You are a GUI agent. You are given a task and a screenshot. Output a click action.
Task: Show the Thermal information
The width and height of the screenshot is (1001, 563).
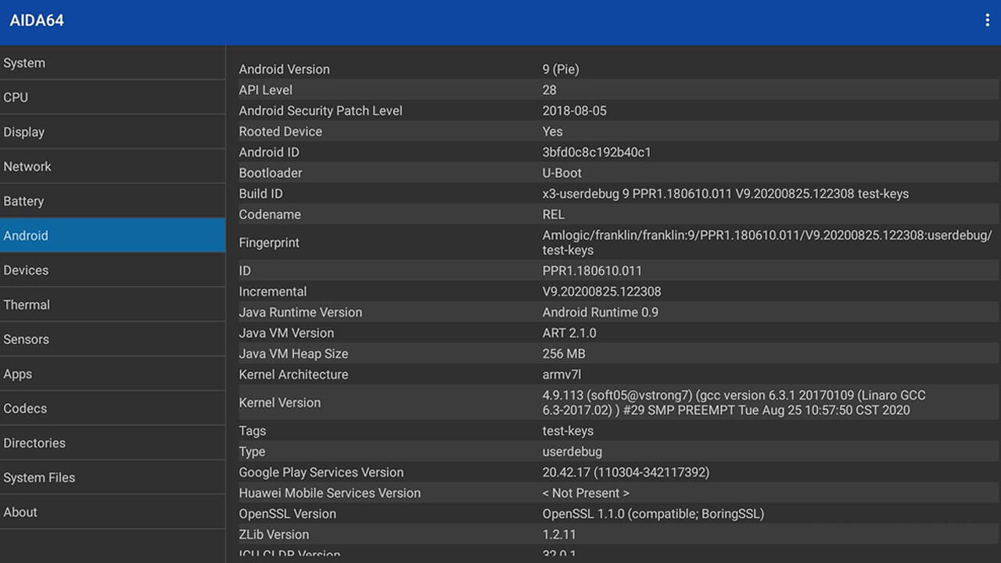[x=113, y=304]
